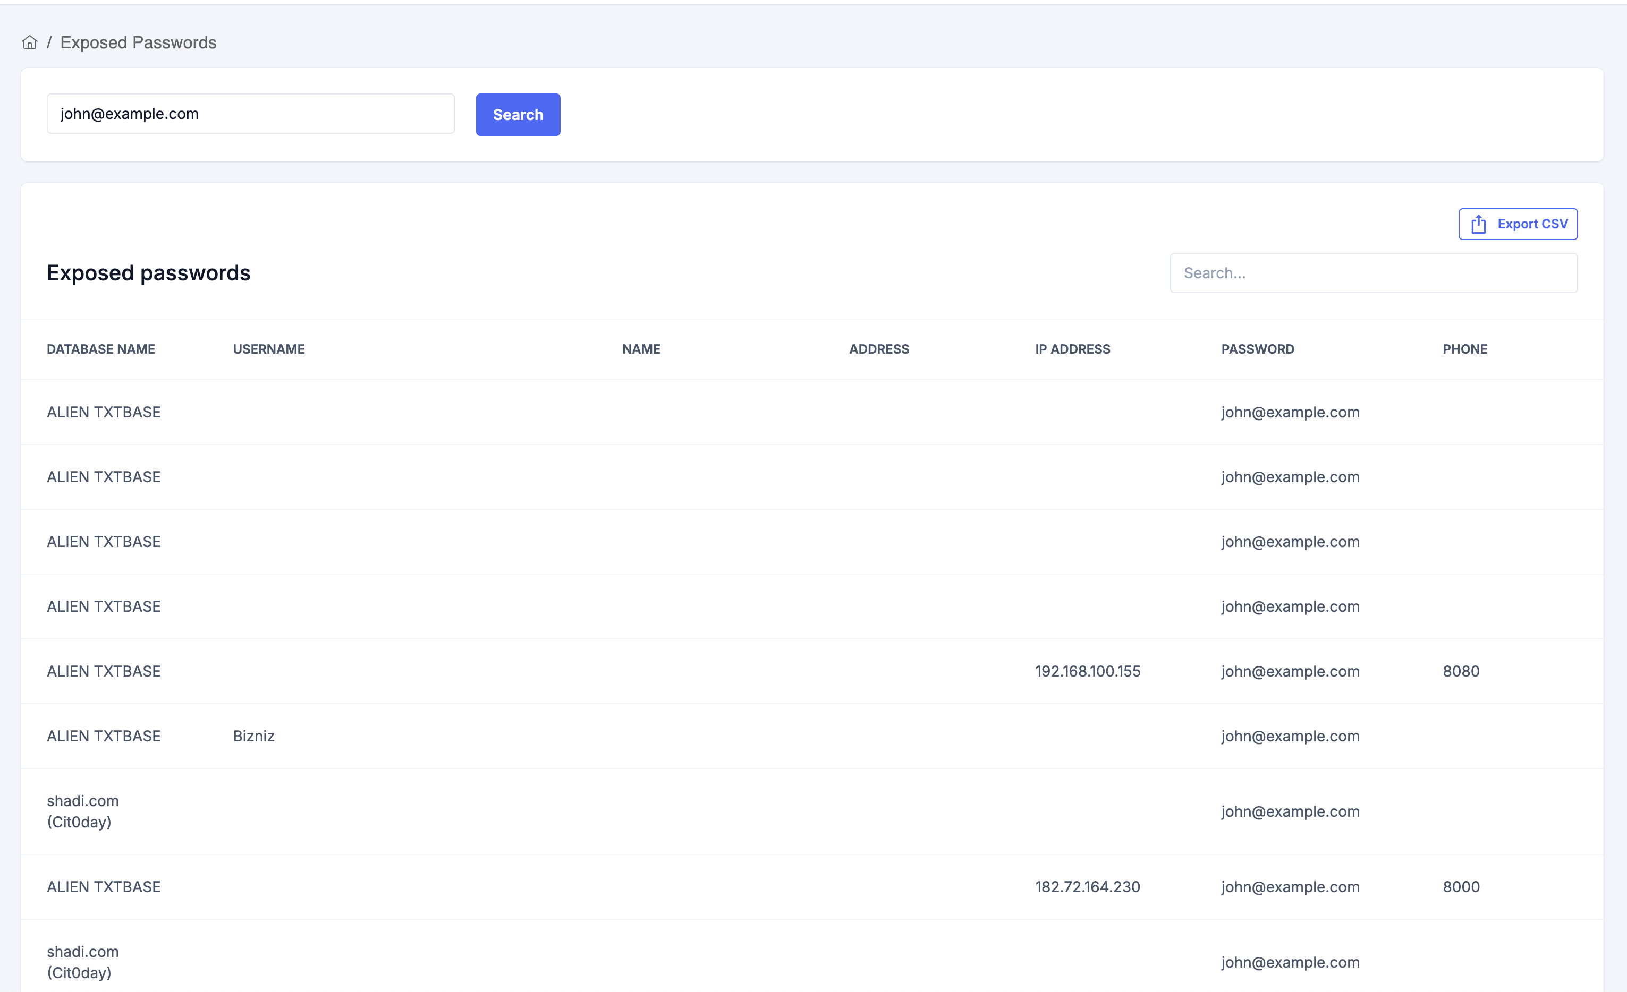1627x992 pixels.
Task: Sort the table by USERNAME column
Action: pyautogui.click(x=268, y=348)
